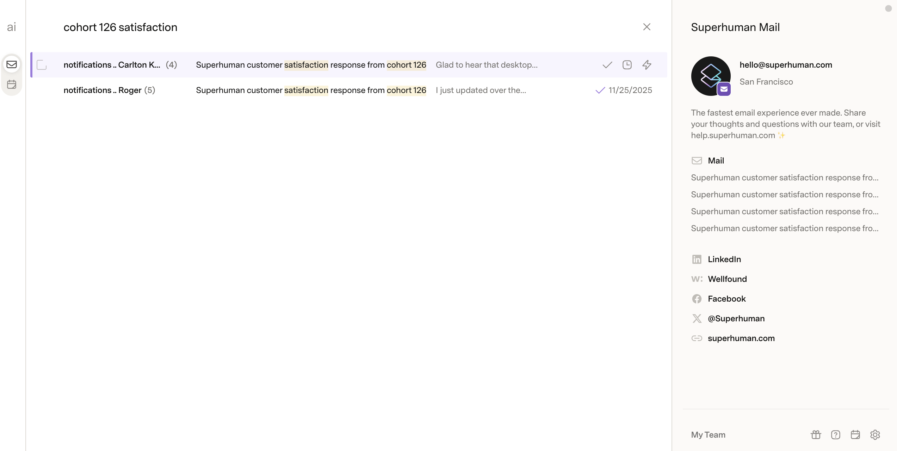Click the 11/25/2025 date on Roger thread

click(x=630, y=90)
